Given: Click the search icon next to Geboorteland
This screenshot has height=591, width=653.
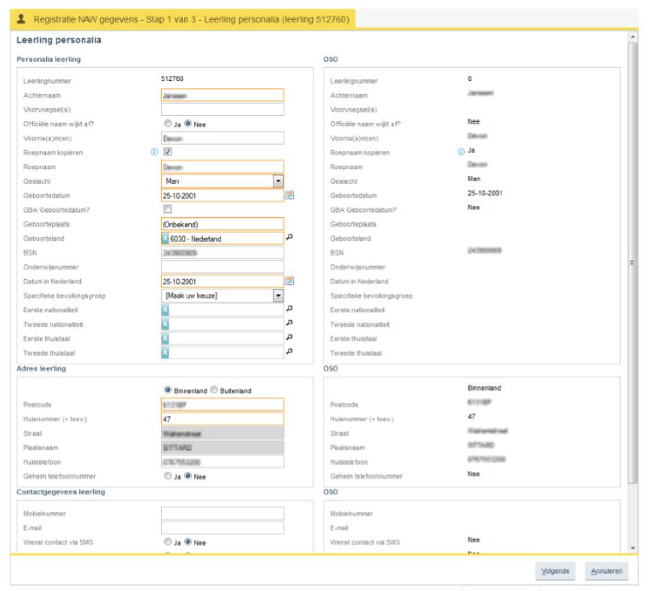Looking at the screenshot, I should tap(289, 237).
